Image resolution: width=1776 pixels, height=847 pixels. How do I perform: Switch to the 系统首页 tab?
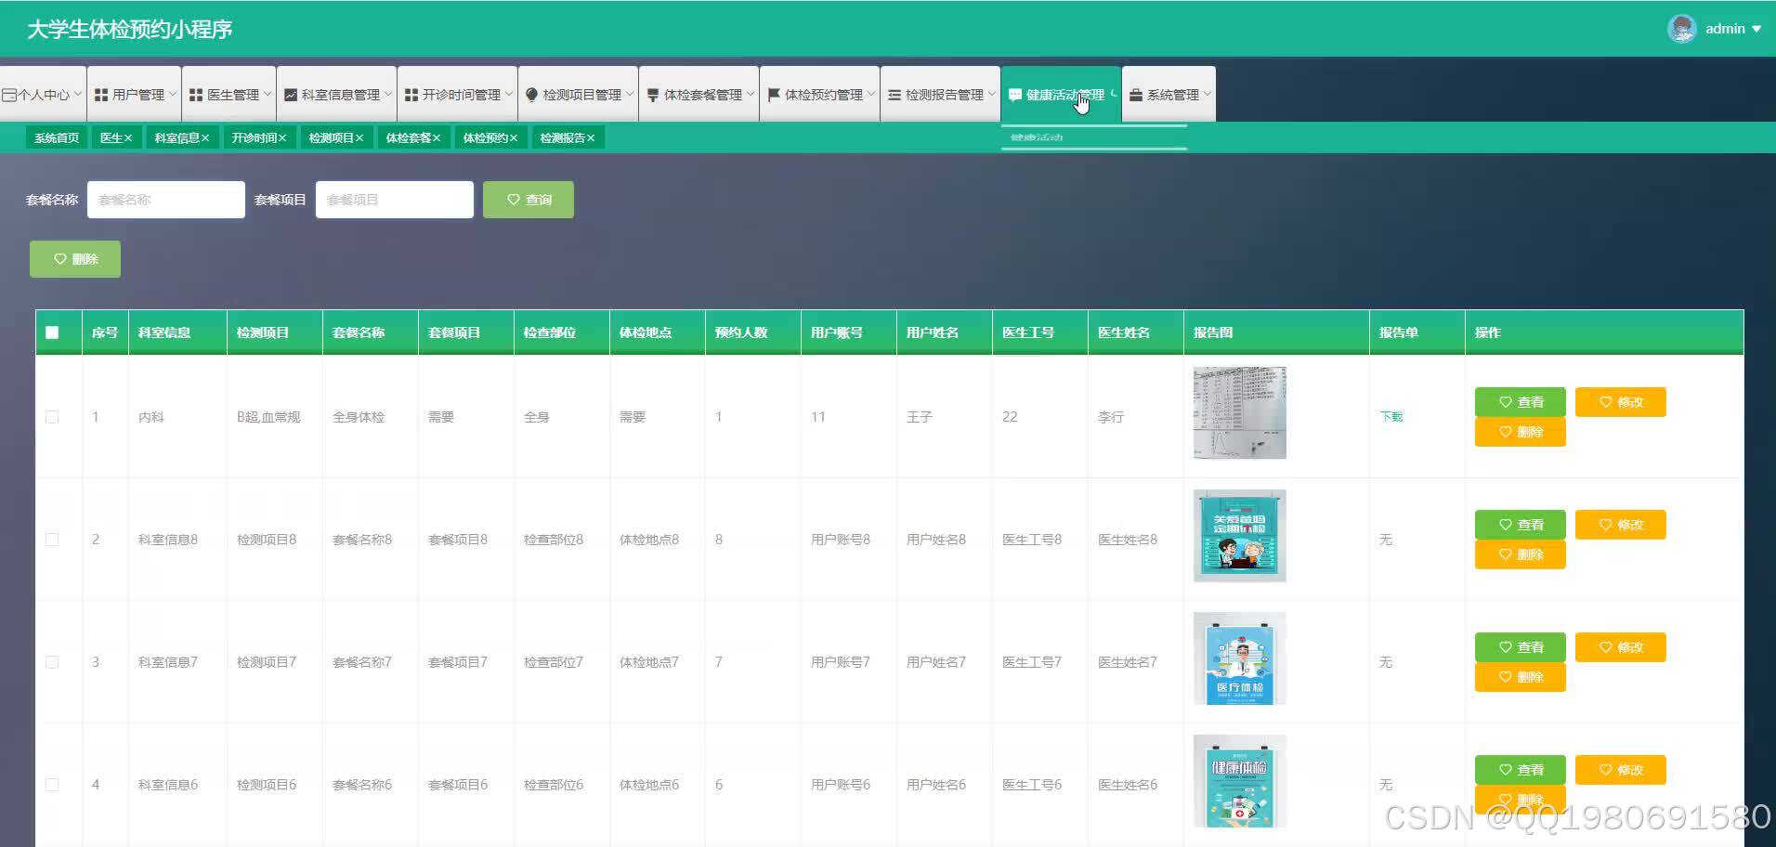click(57, 137)
